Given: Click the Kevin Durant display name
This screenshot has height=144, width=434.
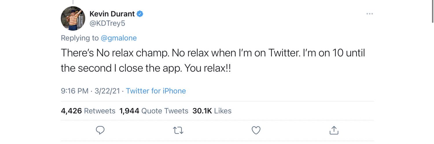Looking at the screenshot, I should click(112, 14).
